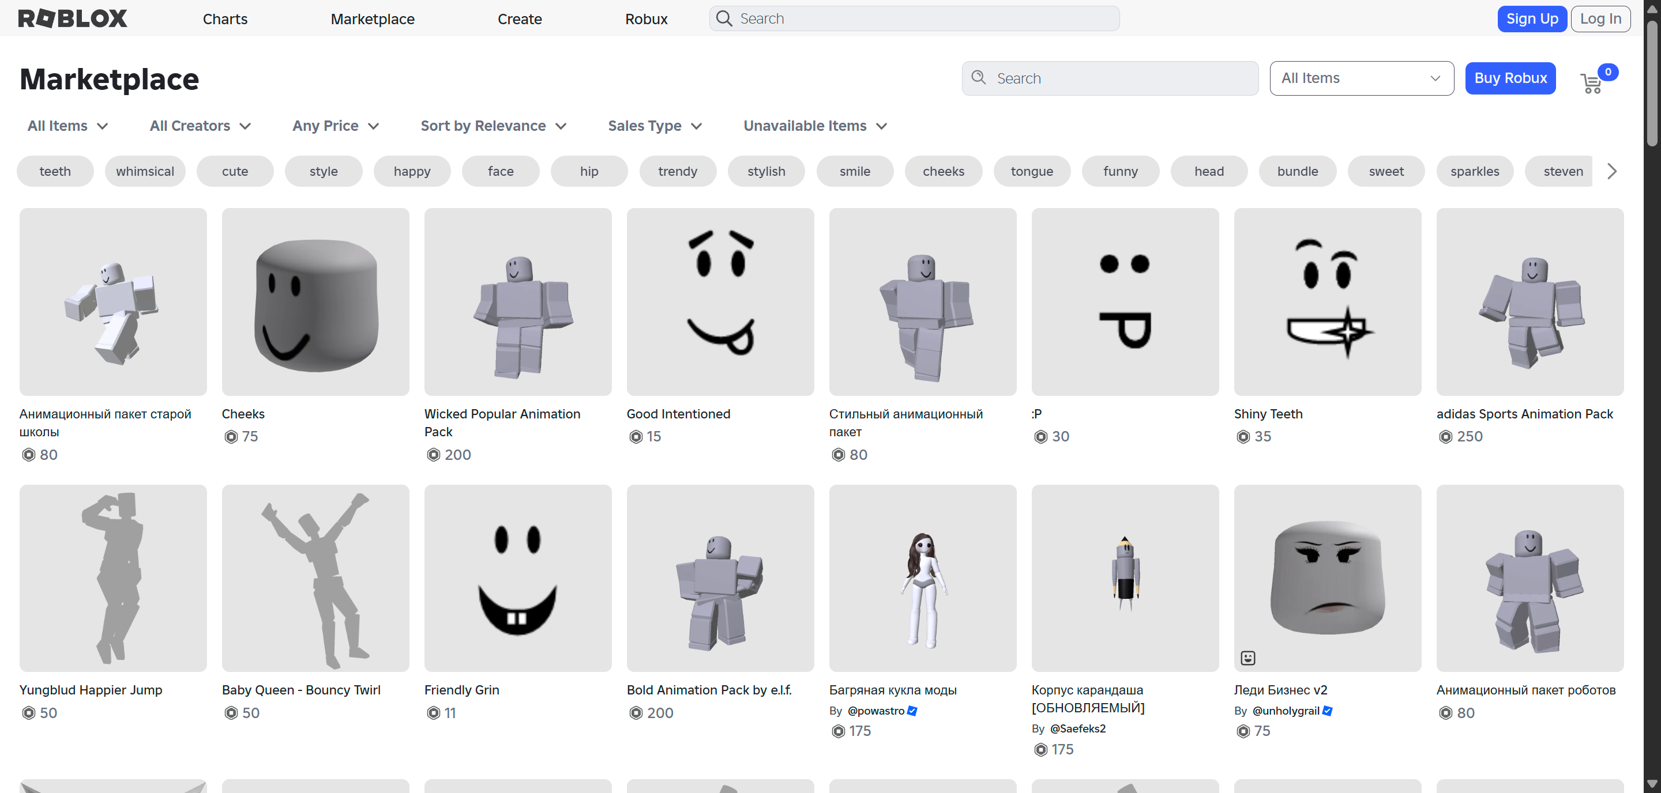Select the cute tag chip
The image size is (1661, 793).
235,171
